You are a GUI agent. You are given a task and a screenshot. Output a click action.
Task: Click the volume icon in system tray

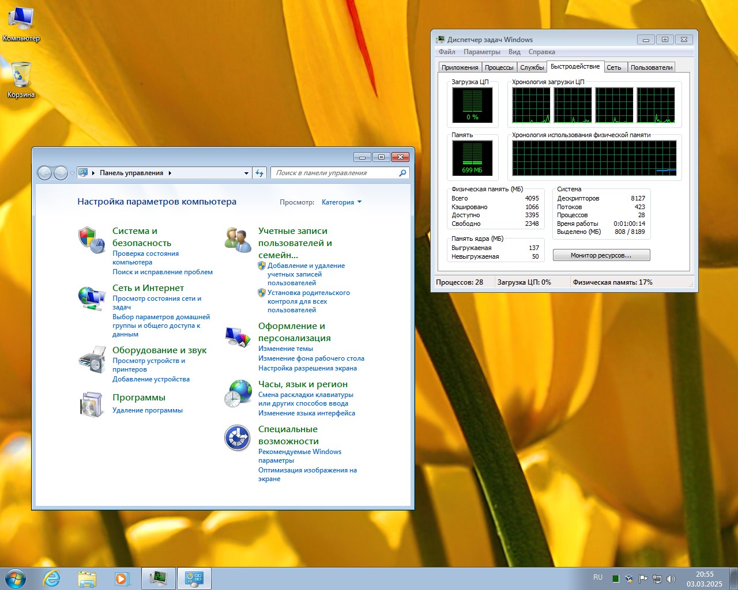point(671,578)
